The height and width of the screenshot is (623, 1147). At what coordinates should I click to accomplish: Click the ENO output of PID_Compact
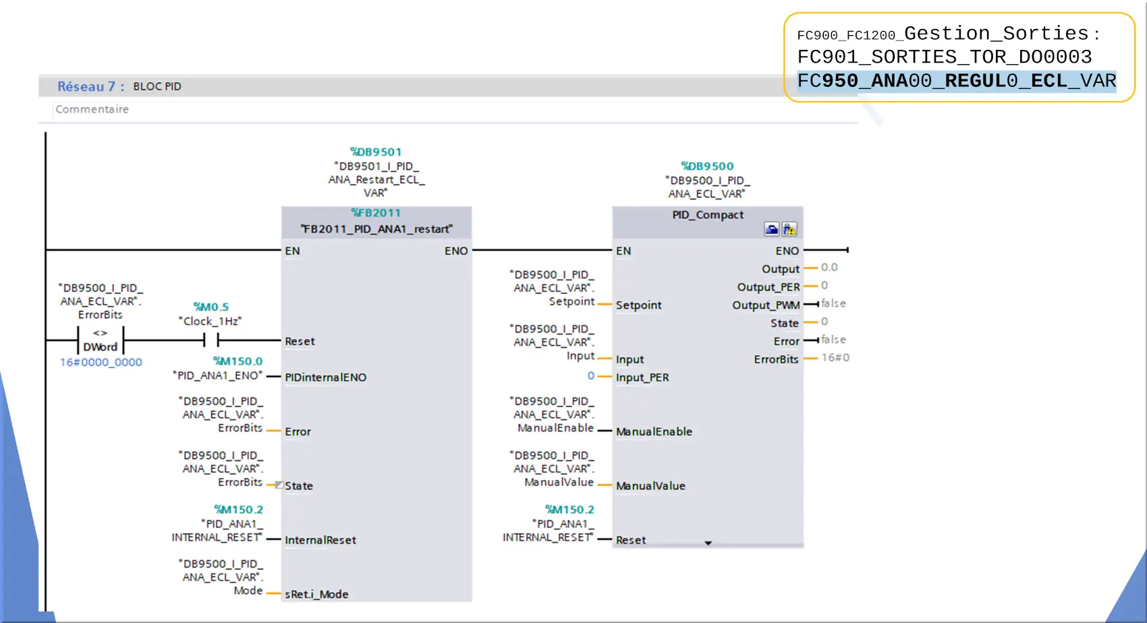coord(787,251)
